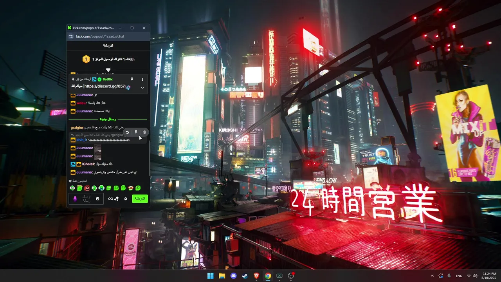Viewport: 501px width, 282px height.
Task: Switch to Chrome in taskbar
Action: (x=268, y=276)
